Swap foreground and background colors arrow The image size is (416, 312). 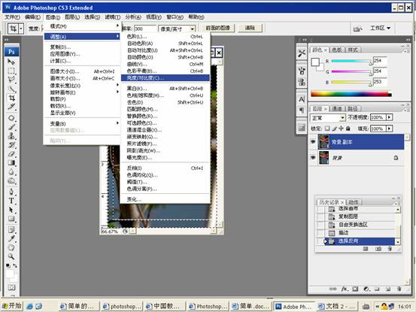coord(15,265)
